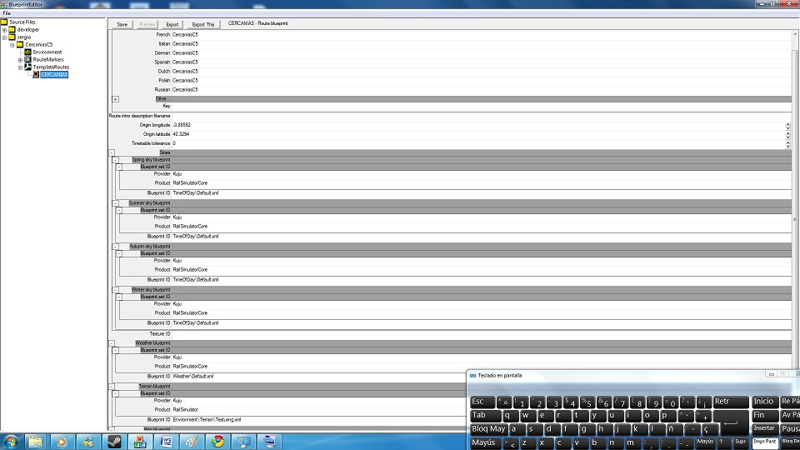Click the Export This button

[x=203, y=24]
